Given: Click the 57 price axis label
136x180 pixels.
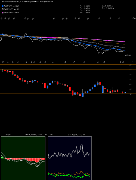Looking at the screenshot, I should coord(130,70).
